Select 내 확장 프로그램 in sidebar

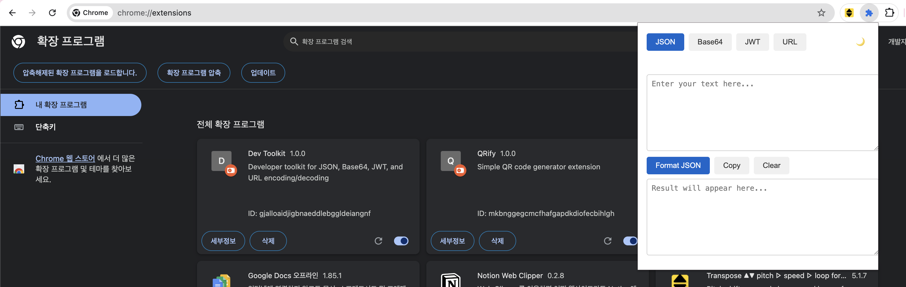(x=71, y=105)
